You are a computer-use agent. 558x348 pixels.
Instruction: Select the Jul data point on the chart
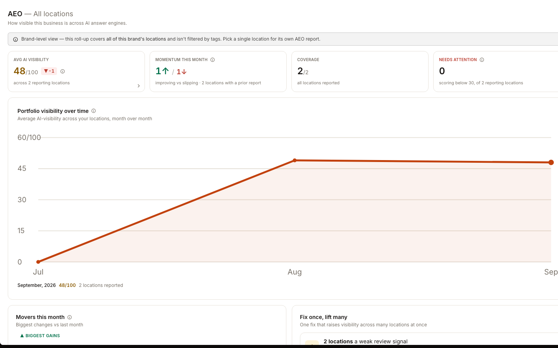click(x=38, y=262)
